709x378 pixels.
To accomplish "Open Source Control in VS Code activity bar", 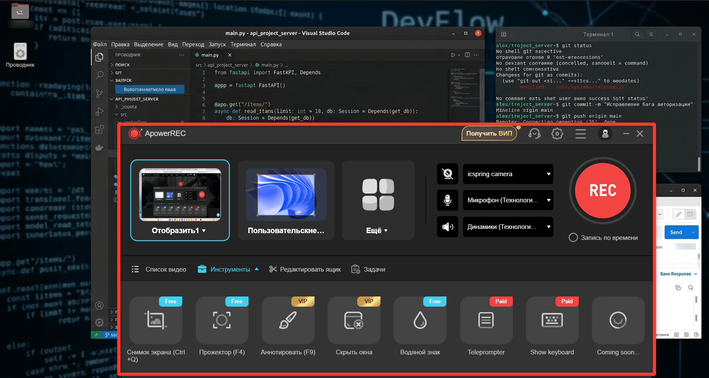I will point(99,93).
